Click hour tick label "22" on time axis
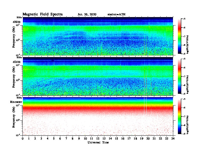The image size is (206, 159). (x=160, y=139)
